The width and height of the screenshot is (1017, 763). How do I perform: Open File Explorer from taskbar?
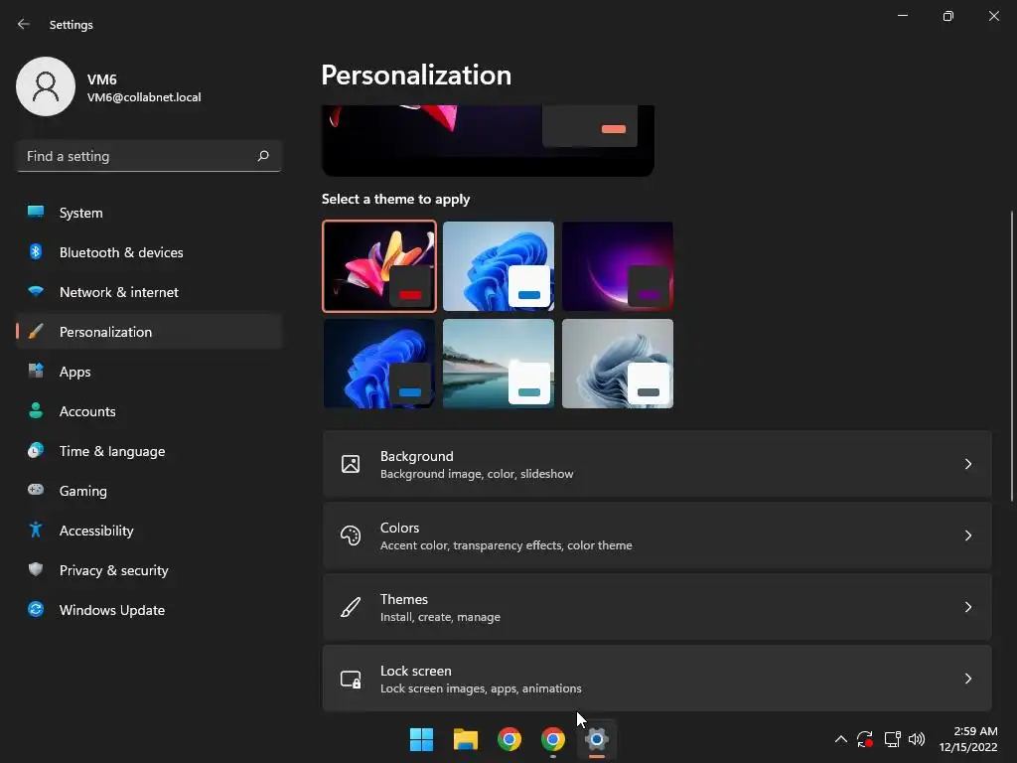pos(466,739)
